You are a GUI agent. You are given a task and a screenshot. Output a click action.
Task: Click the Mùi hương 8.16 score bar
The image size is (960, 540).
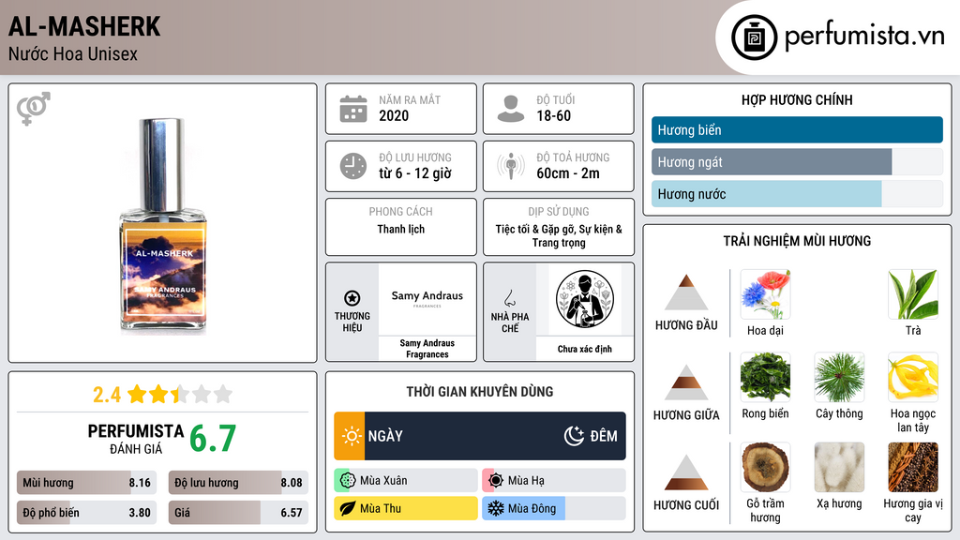[87, 483]
